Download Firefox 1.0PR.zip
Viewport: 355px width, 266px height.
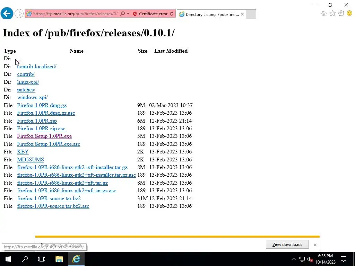click(x=37, y=121)
